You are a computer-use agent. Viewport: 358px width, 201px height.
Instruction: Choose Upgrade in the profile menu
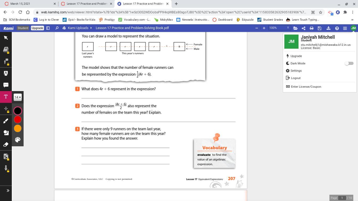point(296,56)
